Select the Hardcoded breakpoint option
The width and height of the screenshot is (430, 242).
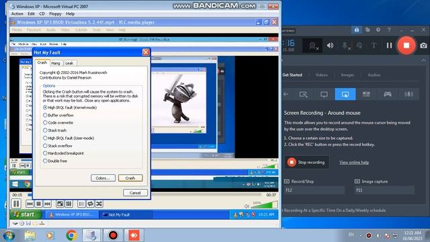pos(63,153)
